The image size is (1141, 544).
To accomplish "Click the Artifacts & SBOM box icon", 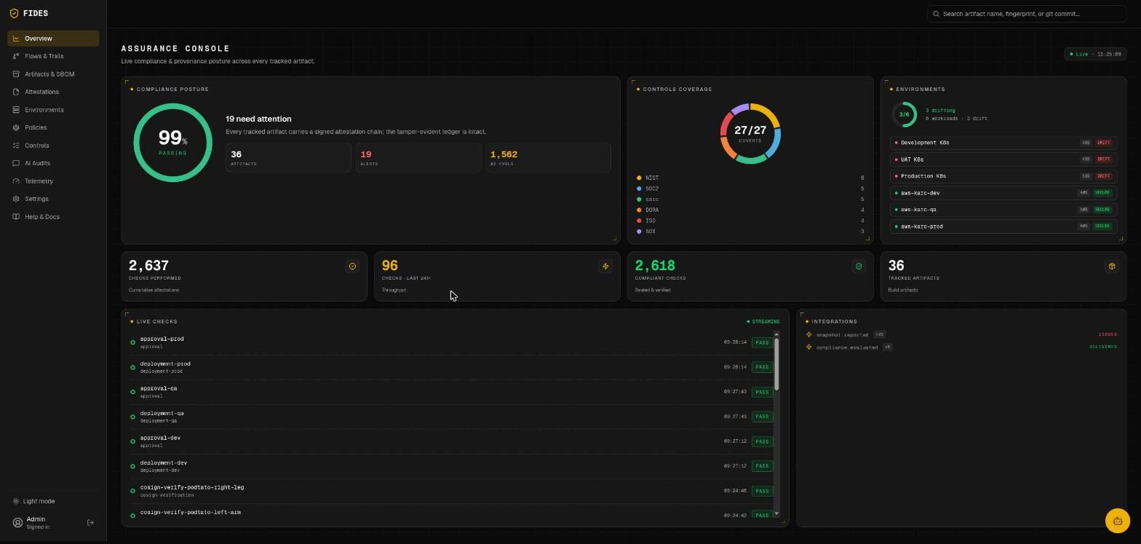I will click(16, 74).
